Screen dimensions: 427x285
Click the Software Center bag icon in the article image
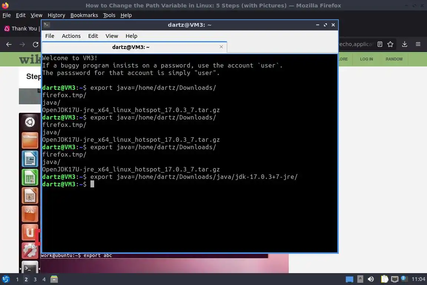tap(30, 214)
